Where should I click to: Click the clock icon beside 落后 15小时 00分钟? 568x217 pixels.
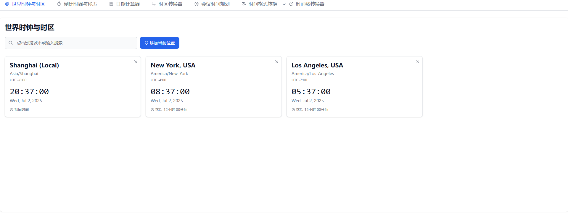pyautogui.click(x=293, y=110)
